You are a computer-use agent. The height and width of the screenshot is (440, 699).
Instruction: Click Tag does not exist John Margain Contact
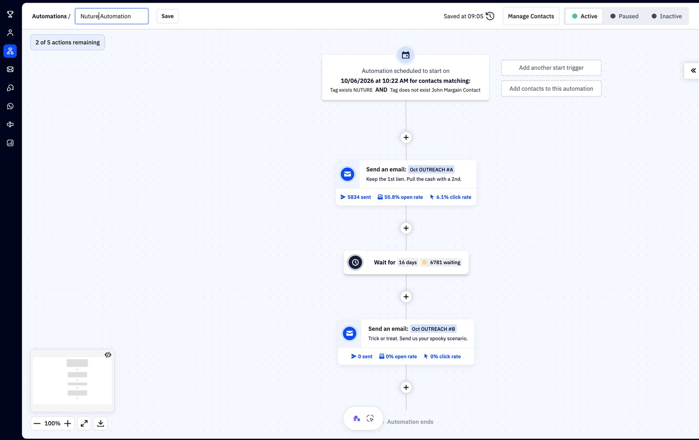[435, 90]
